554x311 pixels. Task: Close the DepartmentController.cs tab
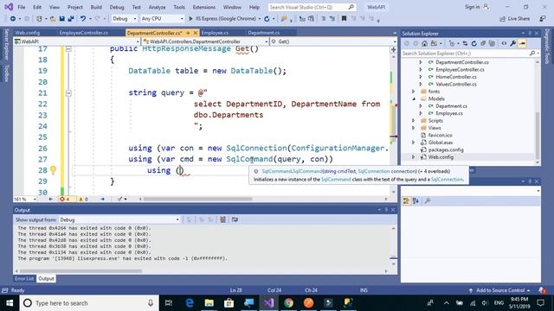(195, 33)
